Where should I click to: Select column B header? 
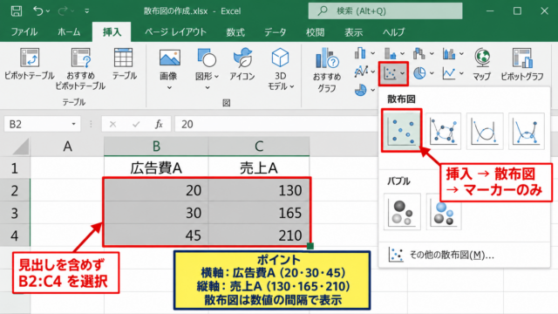tap(156, 147)
